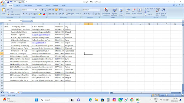The image size is (184, 103).
Task: Toggle Underline formatting
Action: coord(29,14)
